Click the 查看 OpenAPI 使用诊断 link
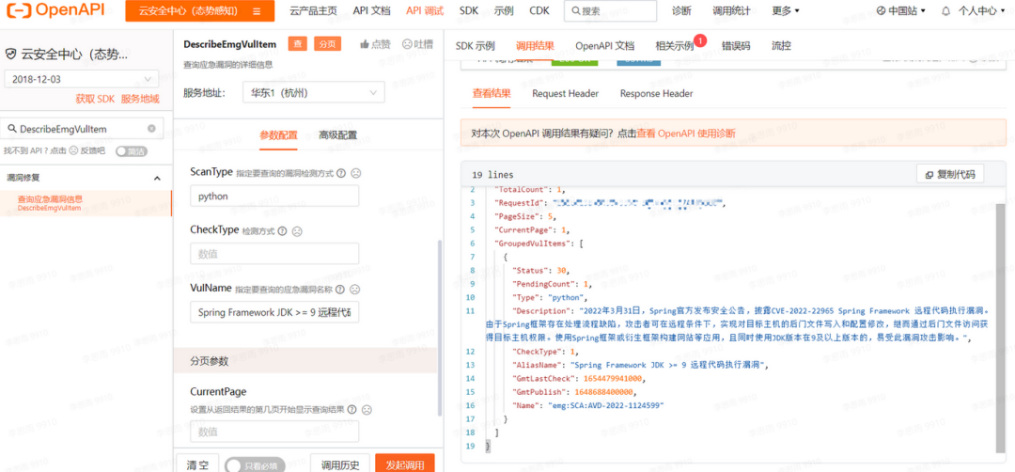The image size is (1015, 472). [686, 134]
